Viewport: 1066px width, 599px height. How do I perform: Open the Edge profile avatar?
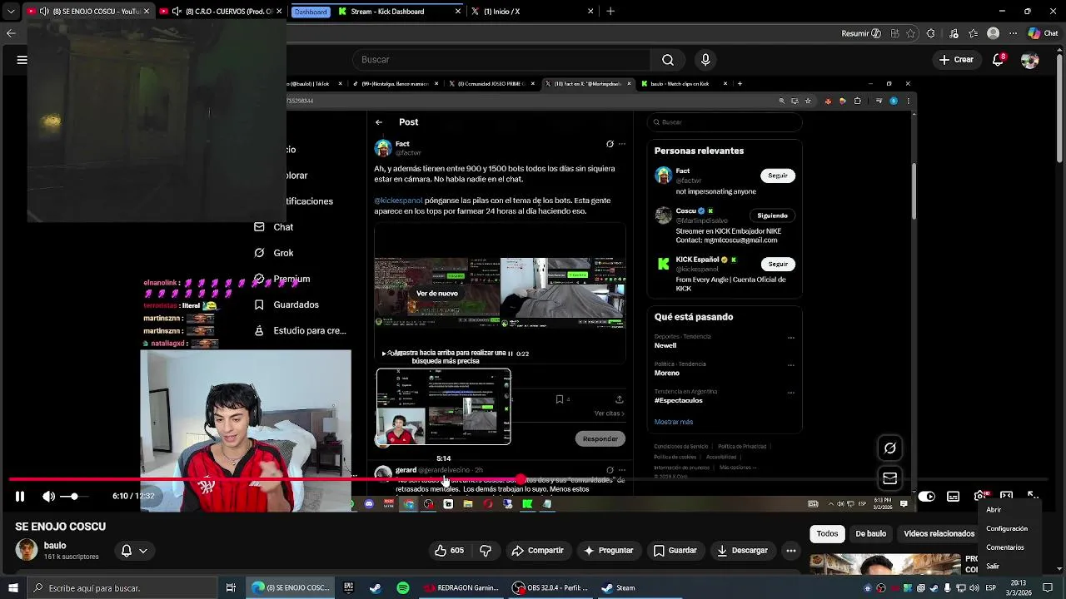click(993, 34)
